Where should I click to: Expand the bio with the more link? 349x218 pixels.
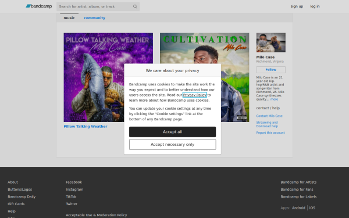pyautogui.click(x=274, y=99)
